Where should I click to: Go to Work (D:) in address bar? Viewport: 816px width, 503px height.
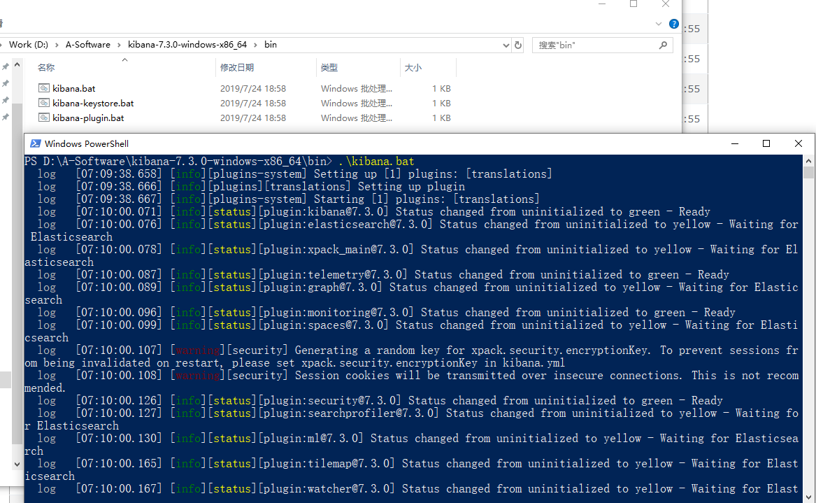(29, 45)
